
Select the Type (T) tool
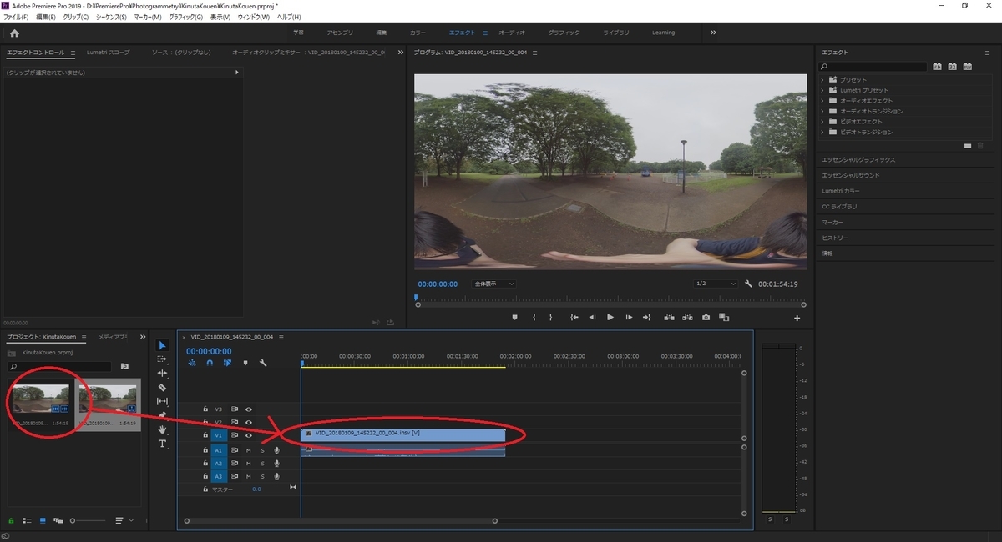[x=162, y=444]
